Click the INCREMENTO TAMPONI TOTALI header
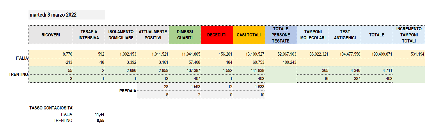 click(409, 35)
